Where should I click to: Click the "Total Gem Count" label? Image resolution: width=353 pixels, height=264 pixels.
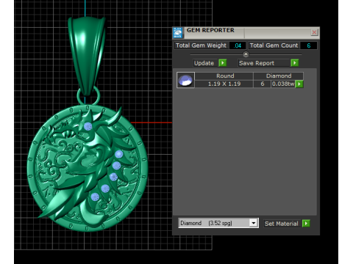click(x=274, y=45)
